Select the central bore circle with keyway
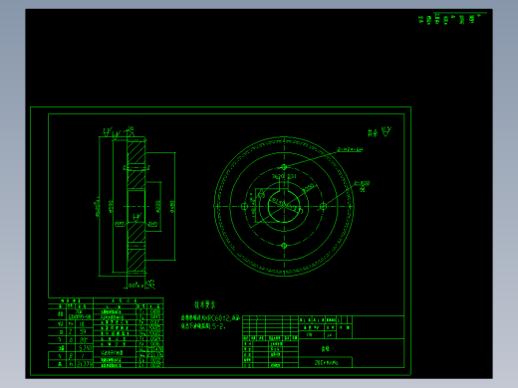518x388 pixels. [x=284, y=206]
